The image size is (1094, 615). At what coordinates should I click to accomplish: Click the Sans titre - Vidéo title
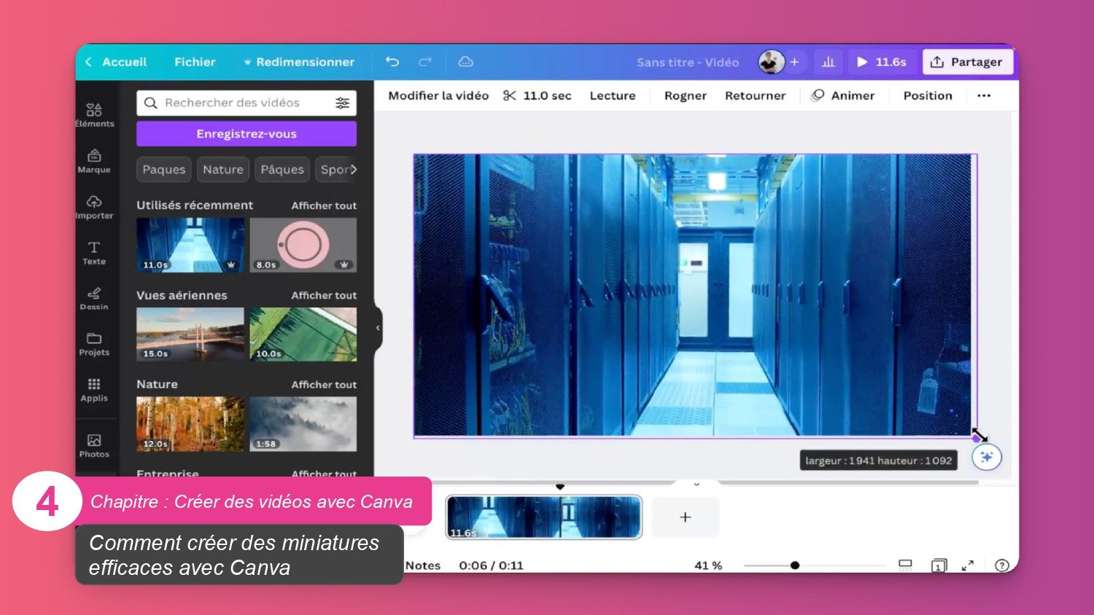click(x=688, y=63)
